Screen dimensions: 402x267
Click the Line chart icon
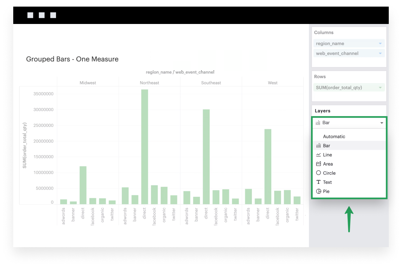pos(318,155)
